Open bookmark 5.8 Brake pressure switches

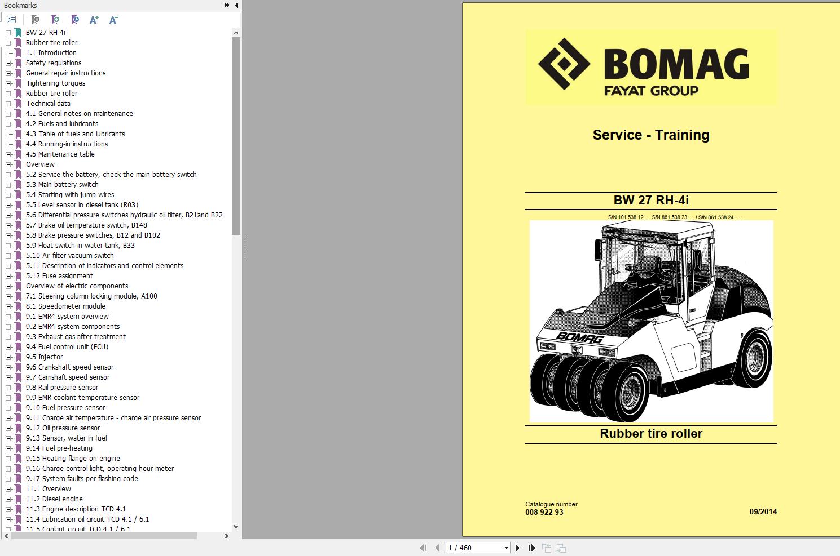pyautogui.click(x=93, y=235)
